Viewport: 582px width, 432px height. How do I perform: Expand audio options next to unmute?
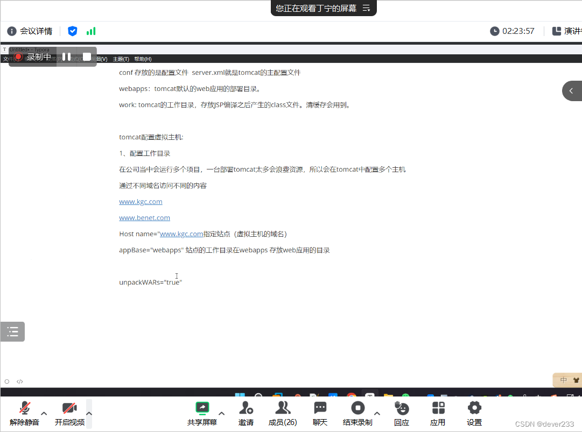pyautogui.click(x=44, y=413)
